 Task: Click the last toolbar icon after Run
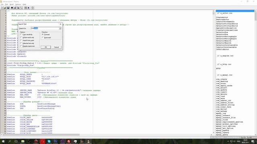coord(33,8)
